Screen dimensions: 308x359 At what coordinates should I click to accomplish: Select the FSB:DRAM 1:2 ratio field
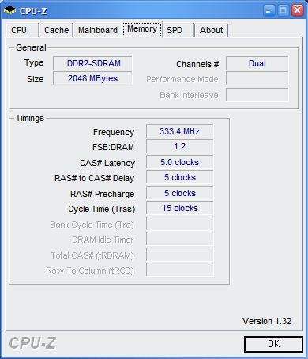(180, 146)
